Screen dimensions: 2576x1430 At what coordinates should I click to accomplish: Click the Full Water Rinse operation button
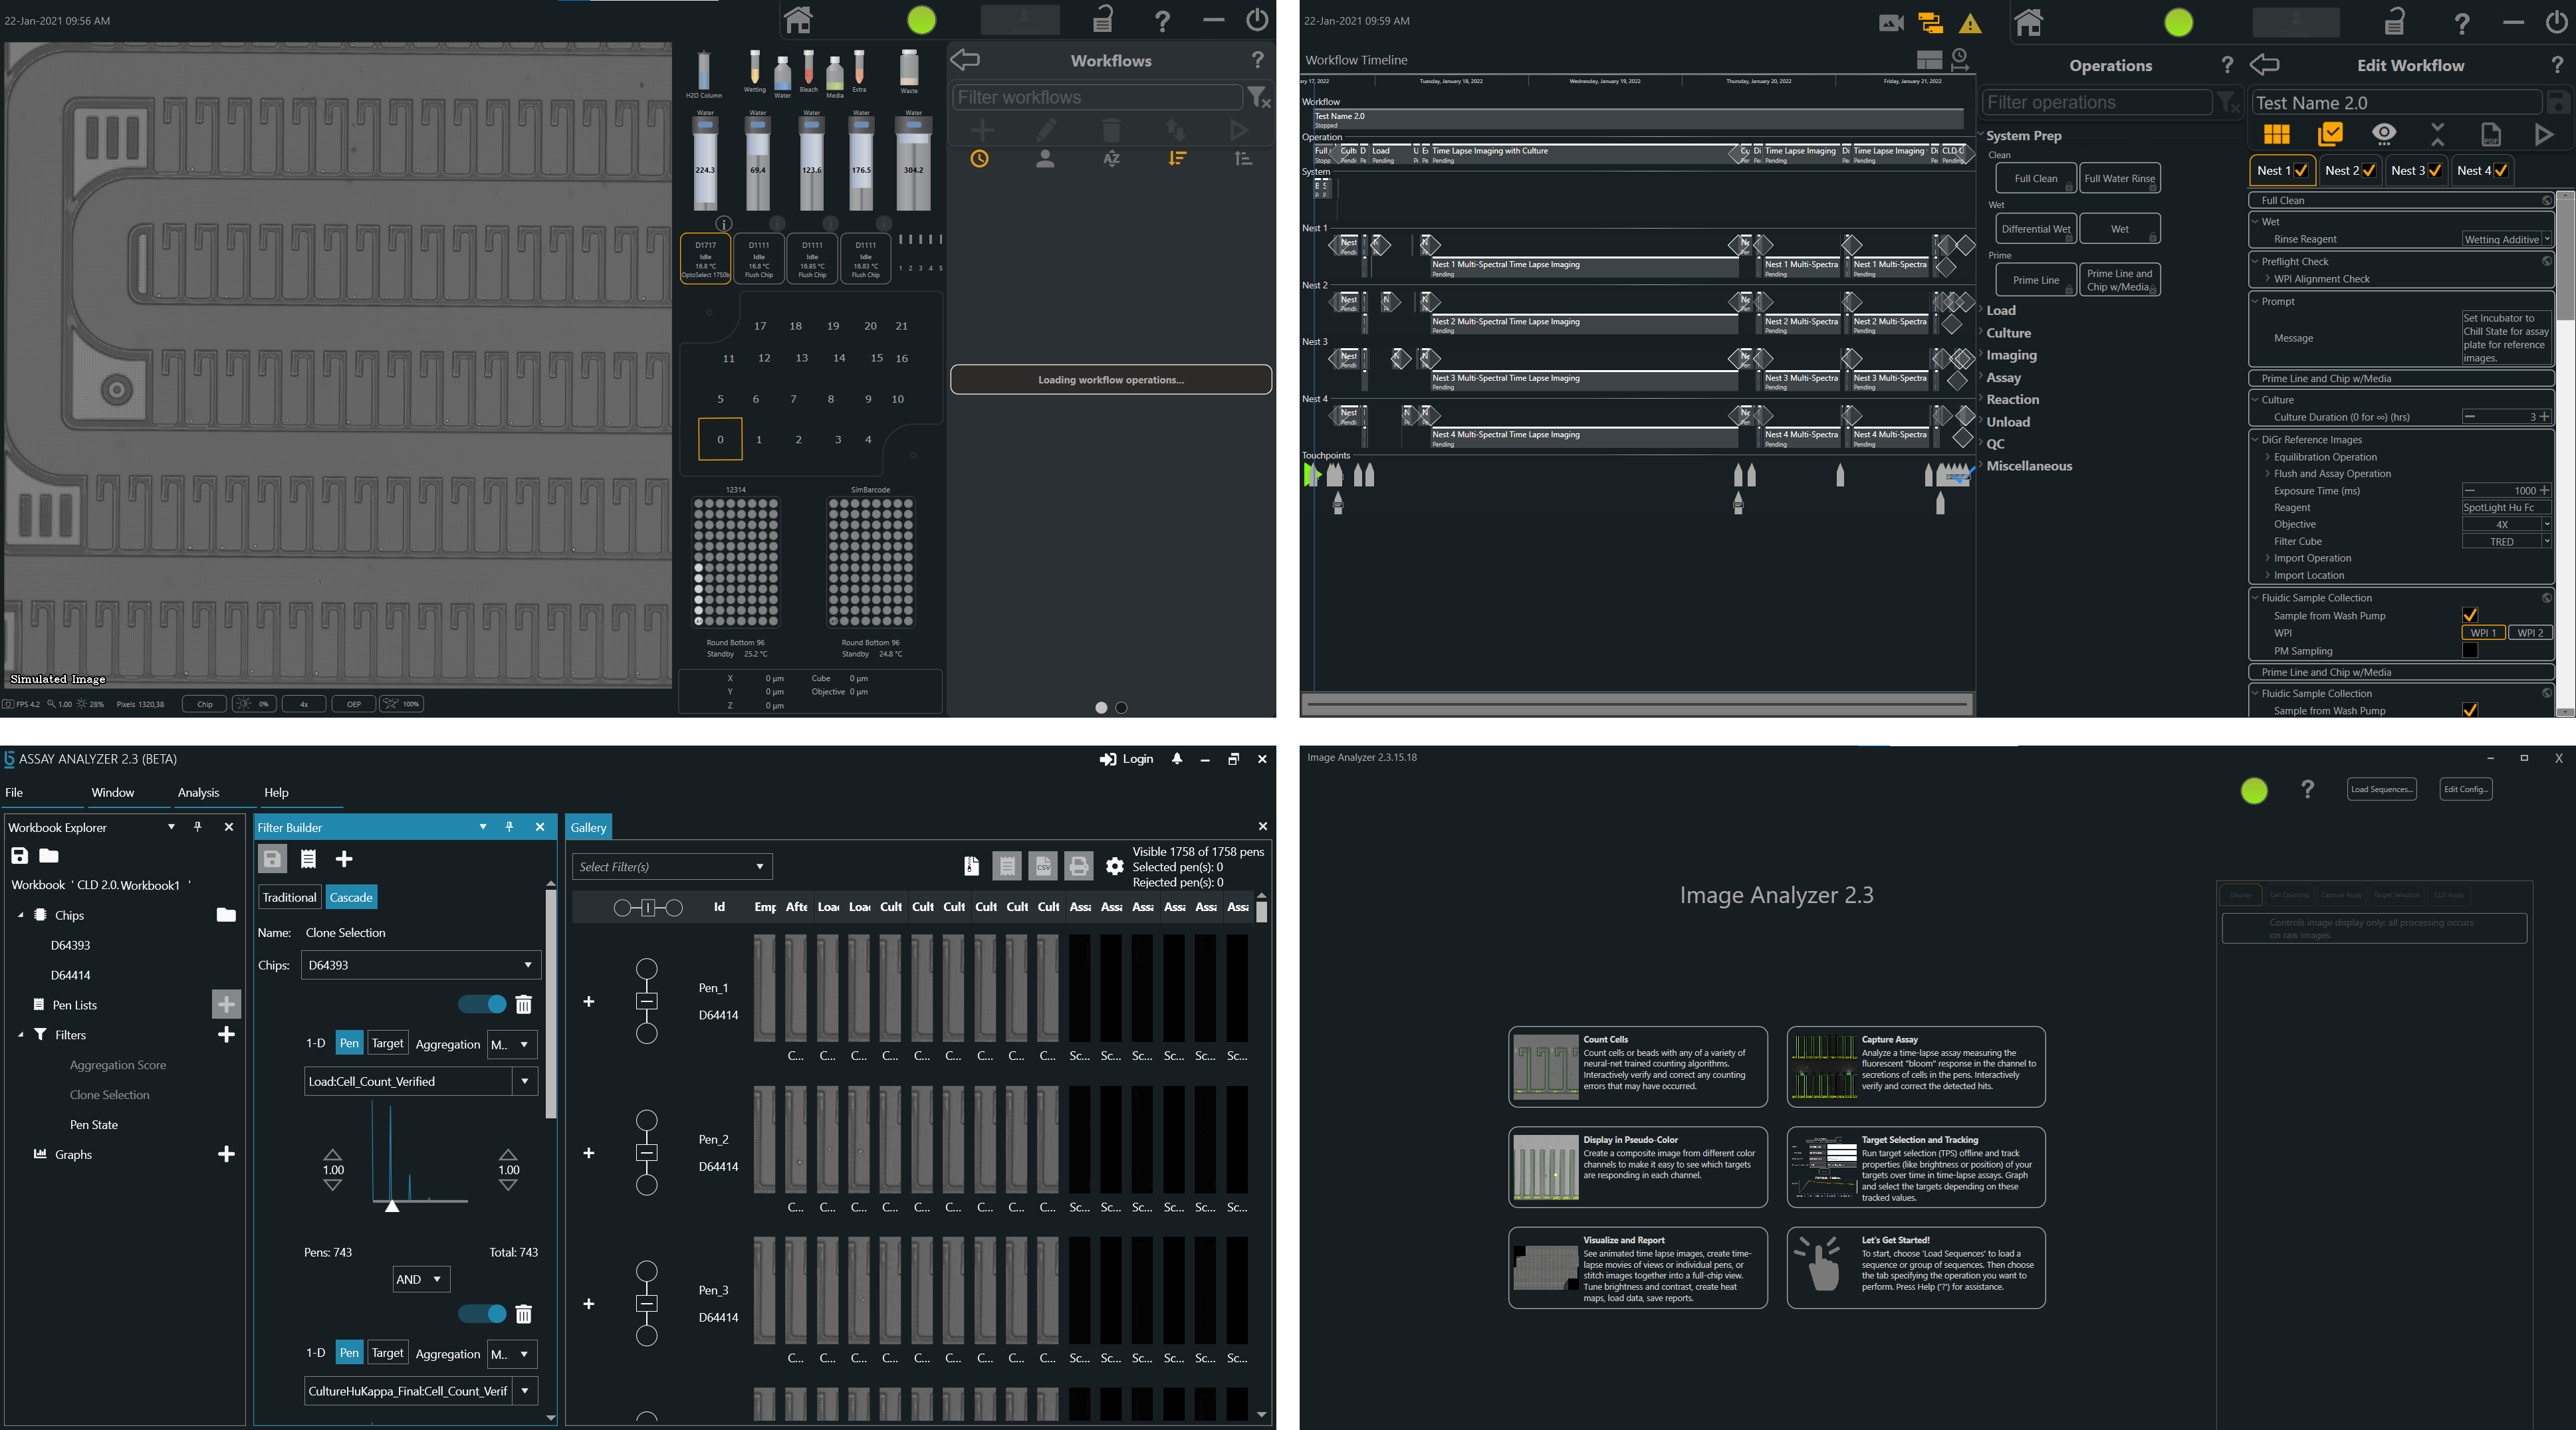2119,179
